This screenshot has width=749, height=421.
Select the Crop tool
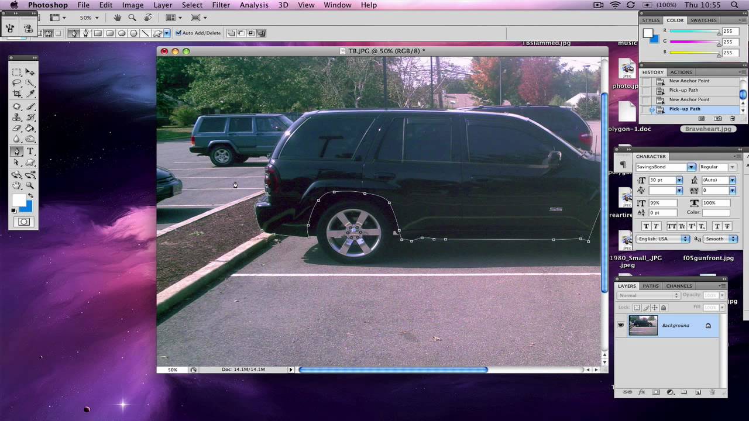pos(17,94)
